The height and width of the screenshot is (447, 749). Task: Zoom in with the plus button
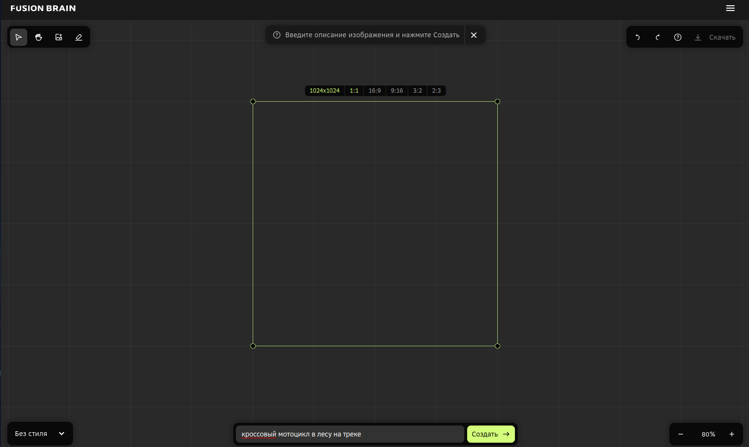pos(731,434)
